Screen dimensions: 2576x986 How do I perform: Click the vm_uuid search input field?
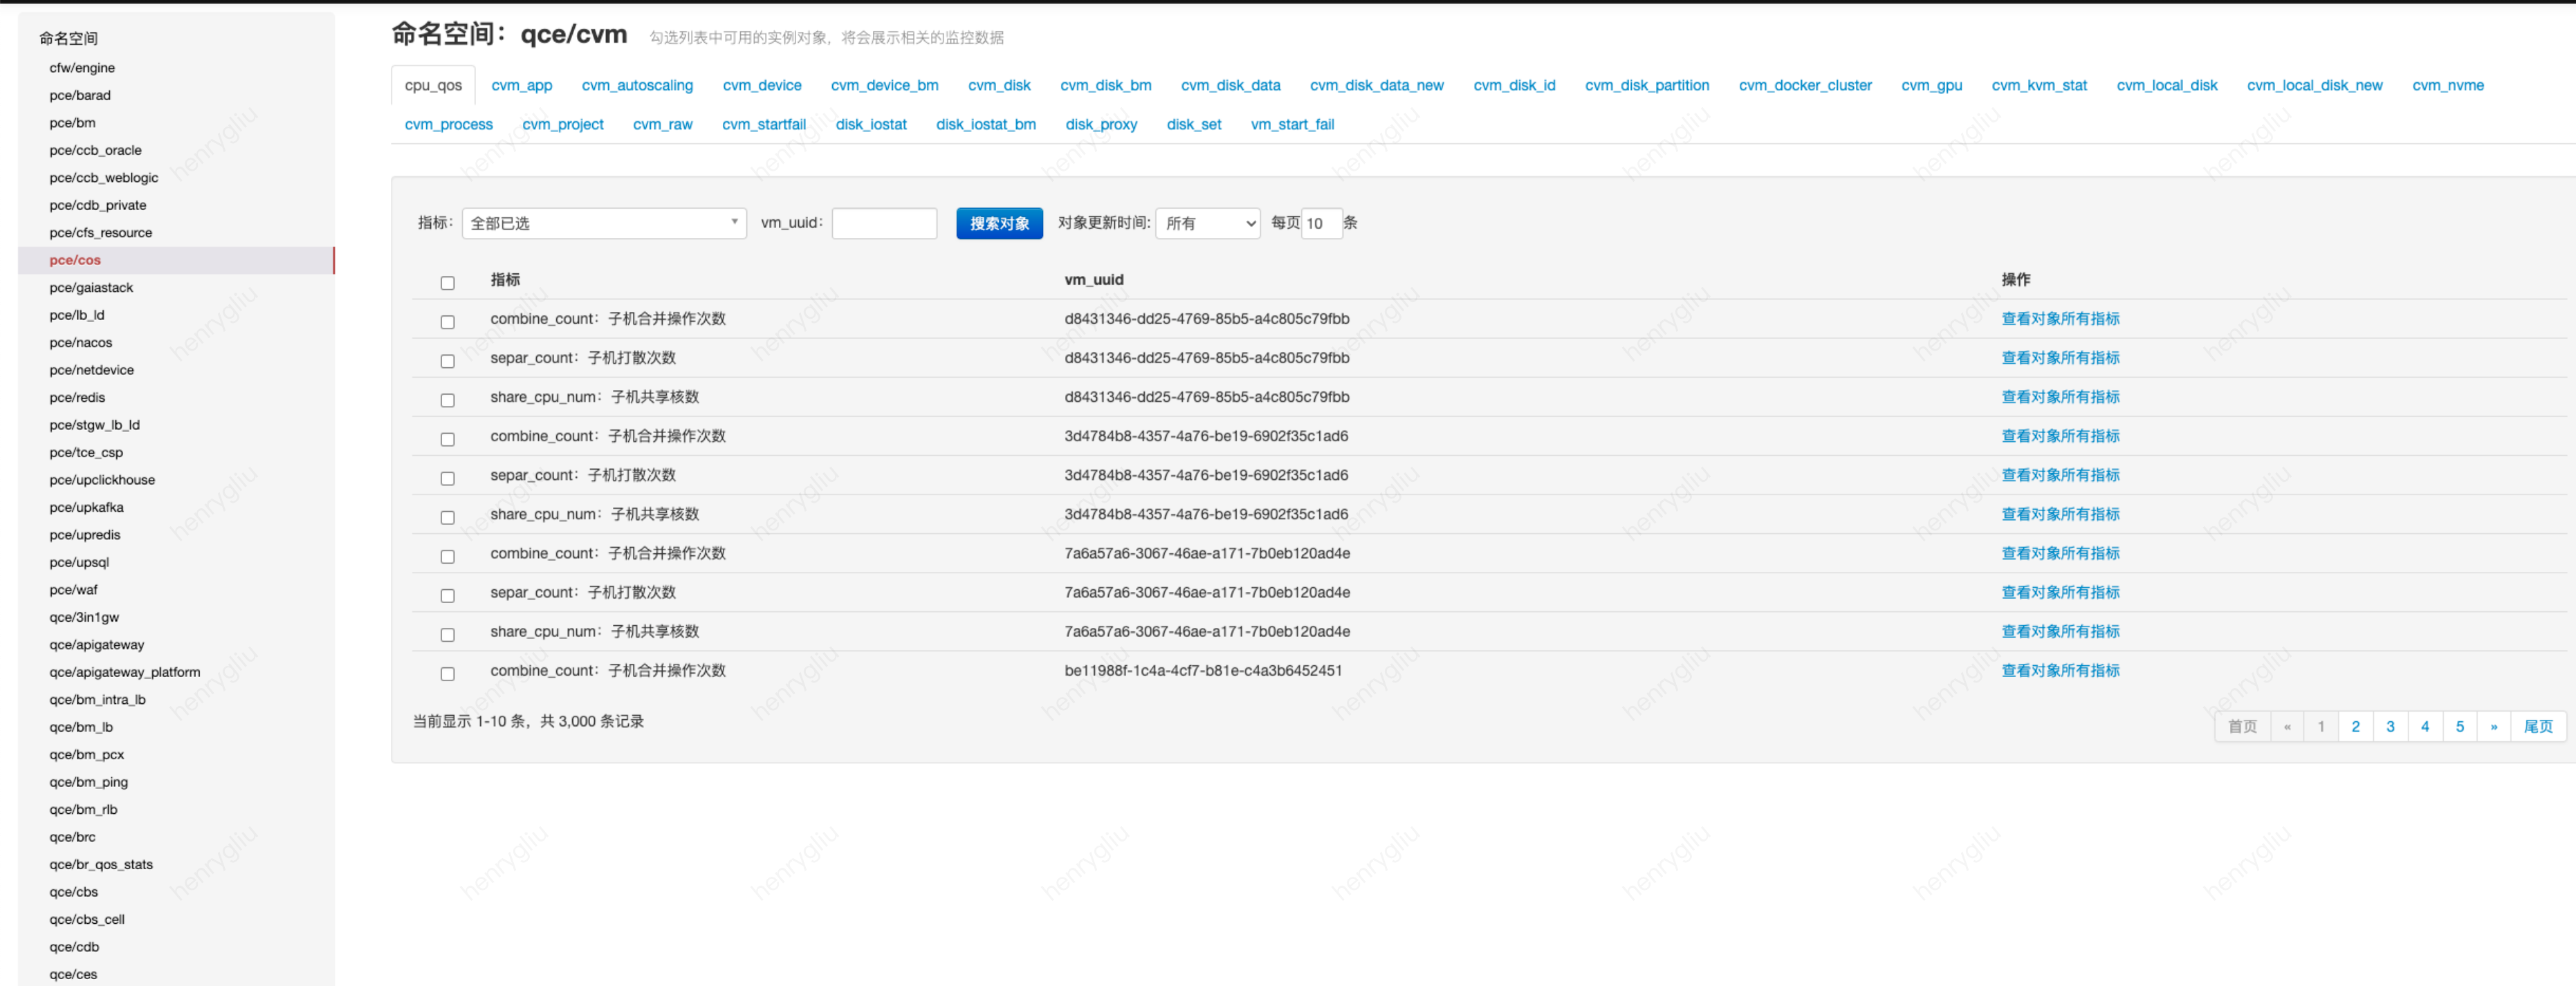pyautogui.click(x=884, y=223)
